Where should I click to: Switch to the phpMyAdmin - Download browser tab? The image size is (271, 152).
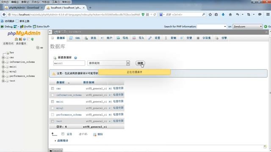coord(24,8)
